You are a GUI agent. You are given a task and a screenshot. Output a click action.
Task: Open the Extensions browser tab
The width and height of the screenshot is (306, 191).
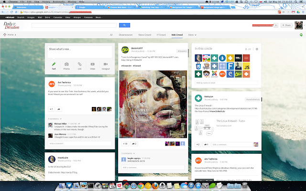pyautogui.click(x=28, y=8)
